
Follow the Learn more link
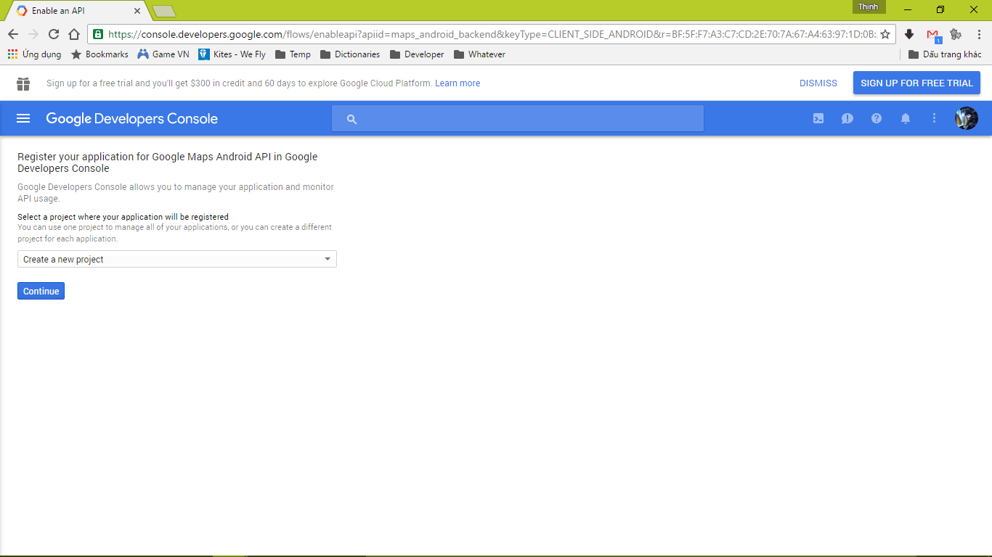click(458, 83)
